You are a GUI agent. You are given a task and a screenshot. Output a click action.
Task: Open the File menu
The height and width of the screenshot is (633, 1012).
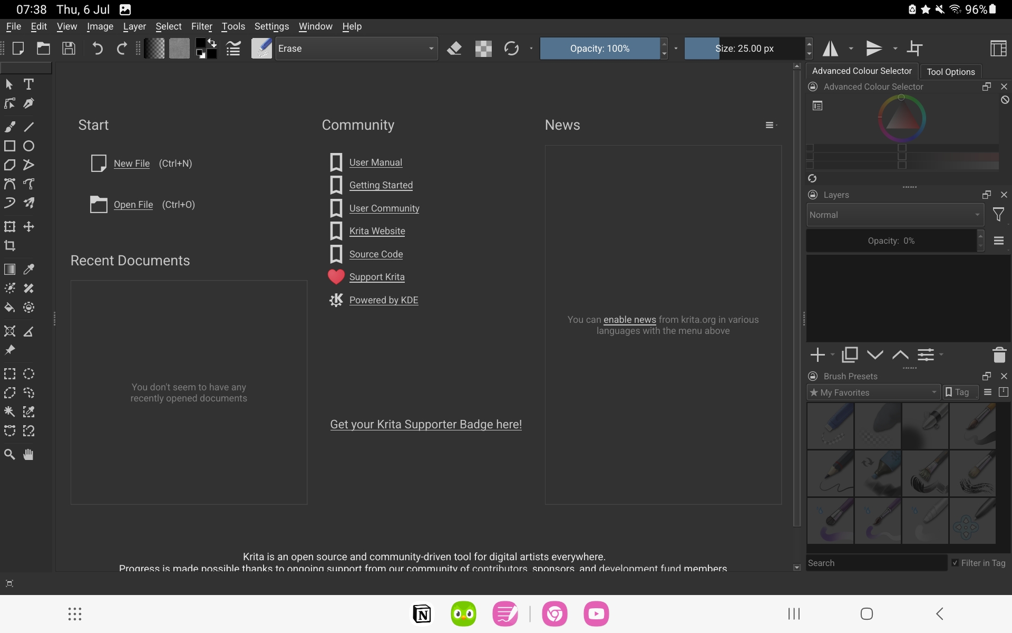(x=14, y=26)
